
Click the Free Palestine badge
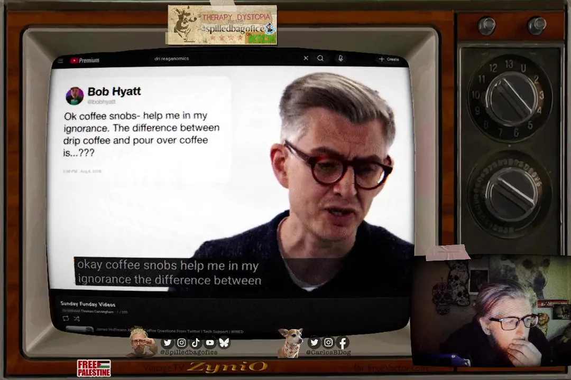tap(94, 368)
